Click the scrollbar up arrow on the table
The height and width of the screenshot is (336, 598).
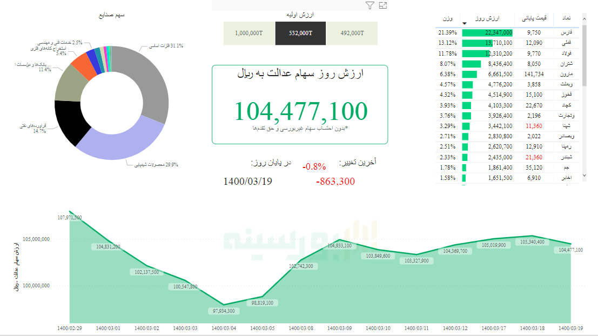tap(583, 18)
